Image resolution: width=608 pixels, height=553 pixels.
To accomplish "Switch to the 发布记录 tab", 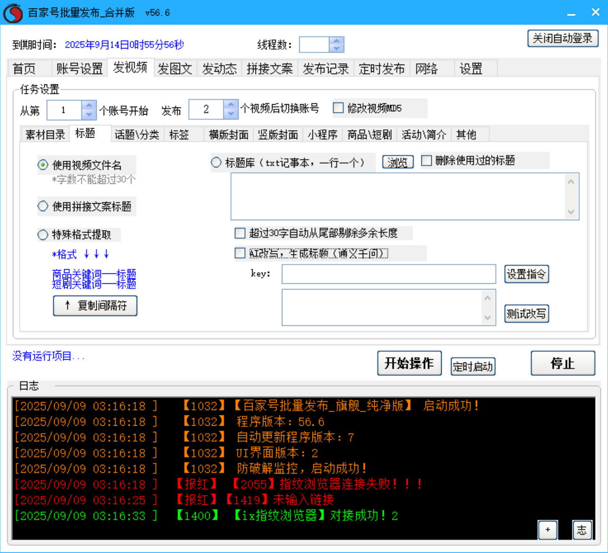I will 325,68.
